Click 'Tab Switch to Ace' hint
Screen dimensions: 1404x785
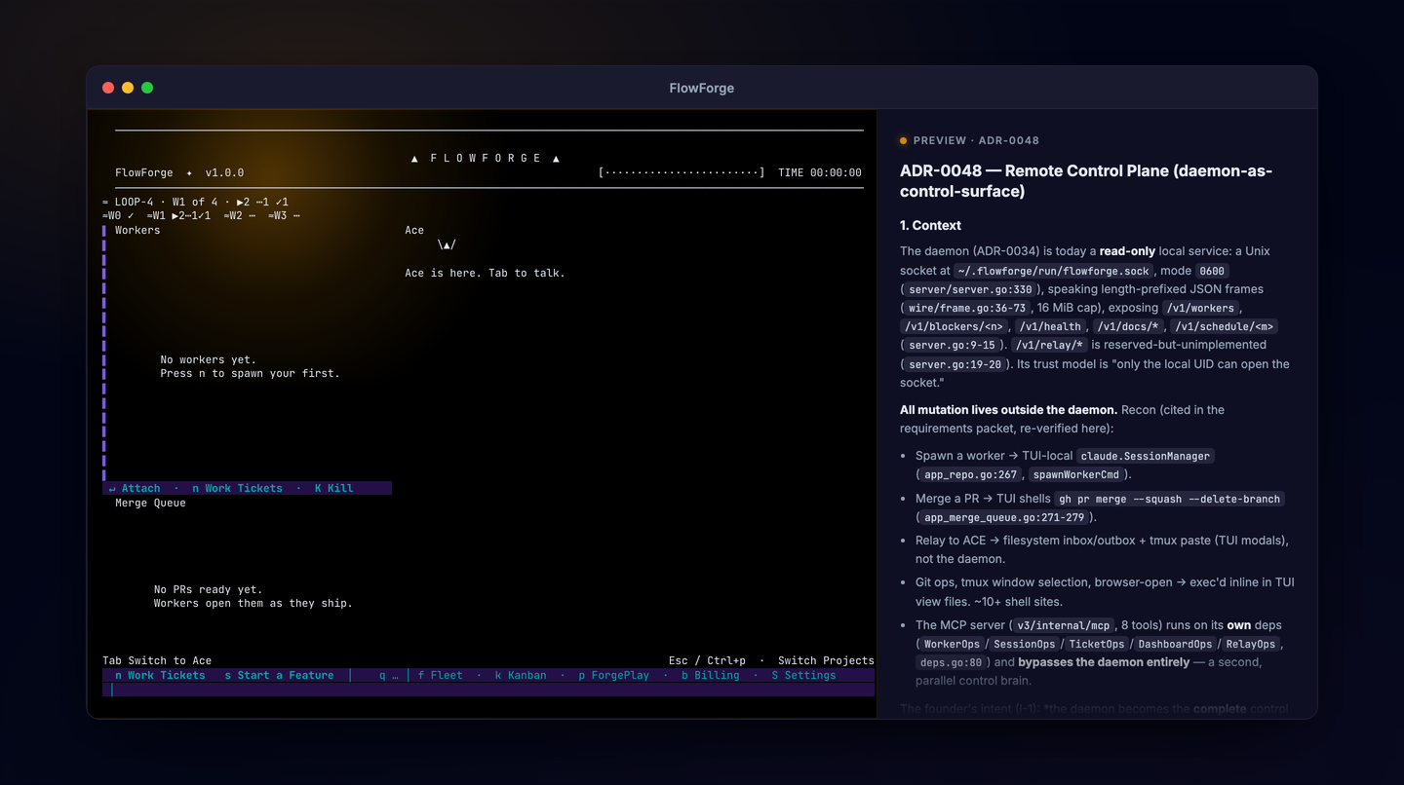coord(157,660)
